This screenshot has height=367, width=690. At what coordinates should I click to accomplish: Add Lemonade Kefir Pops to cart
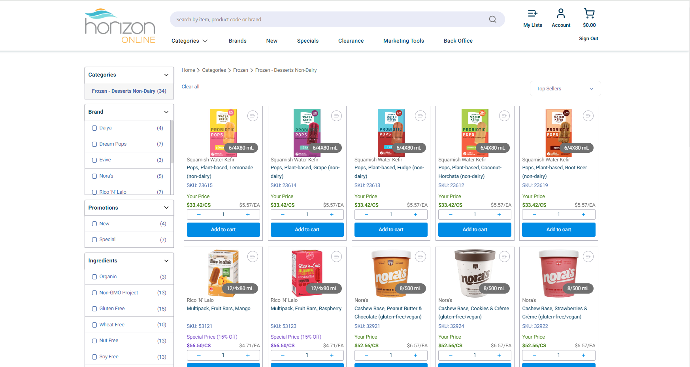pyautogui.click(x=223, y=230)
